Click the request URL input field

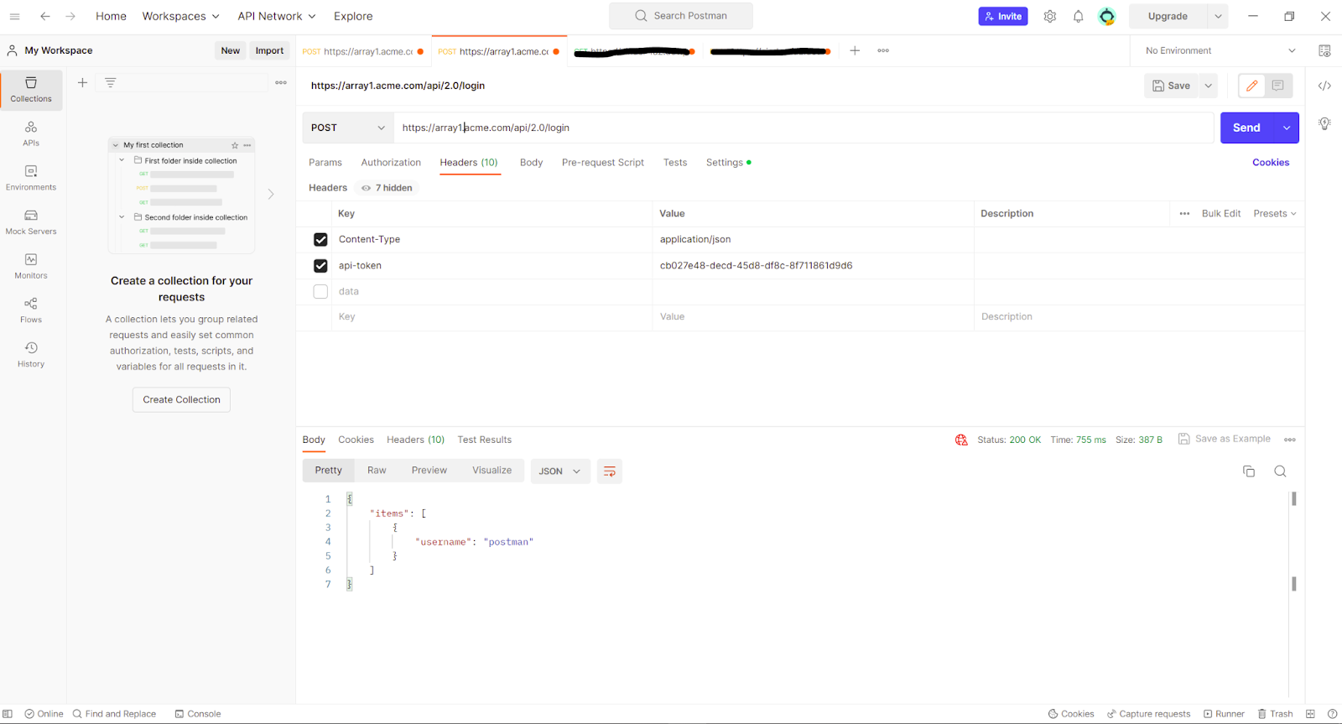[x=804, y=128]
